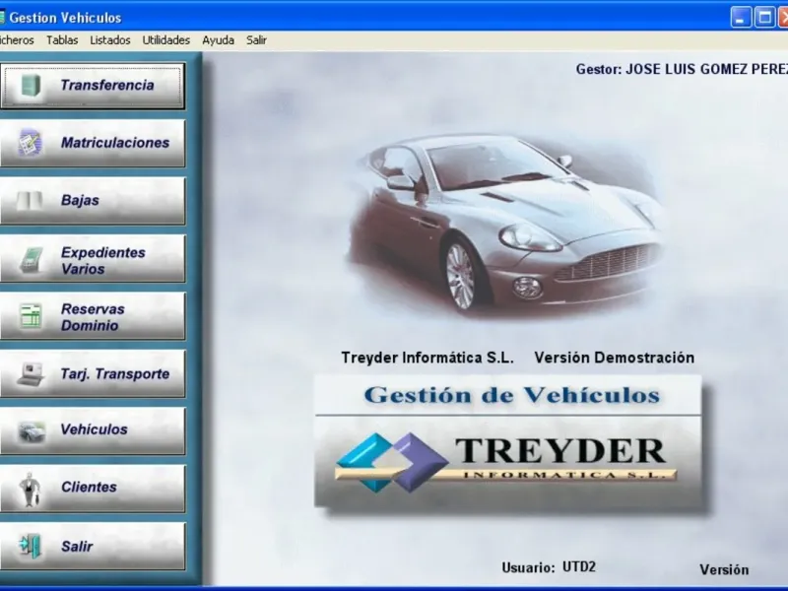The image size is (788, 591).
Task: Click the Treyder Informatica logo
Action: point(505,463)
